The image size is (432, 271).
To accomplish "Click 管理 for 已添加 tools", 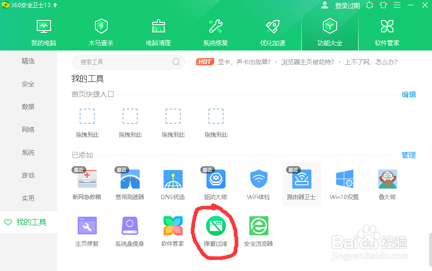I will (409, 155).
